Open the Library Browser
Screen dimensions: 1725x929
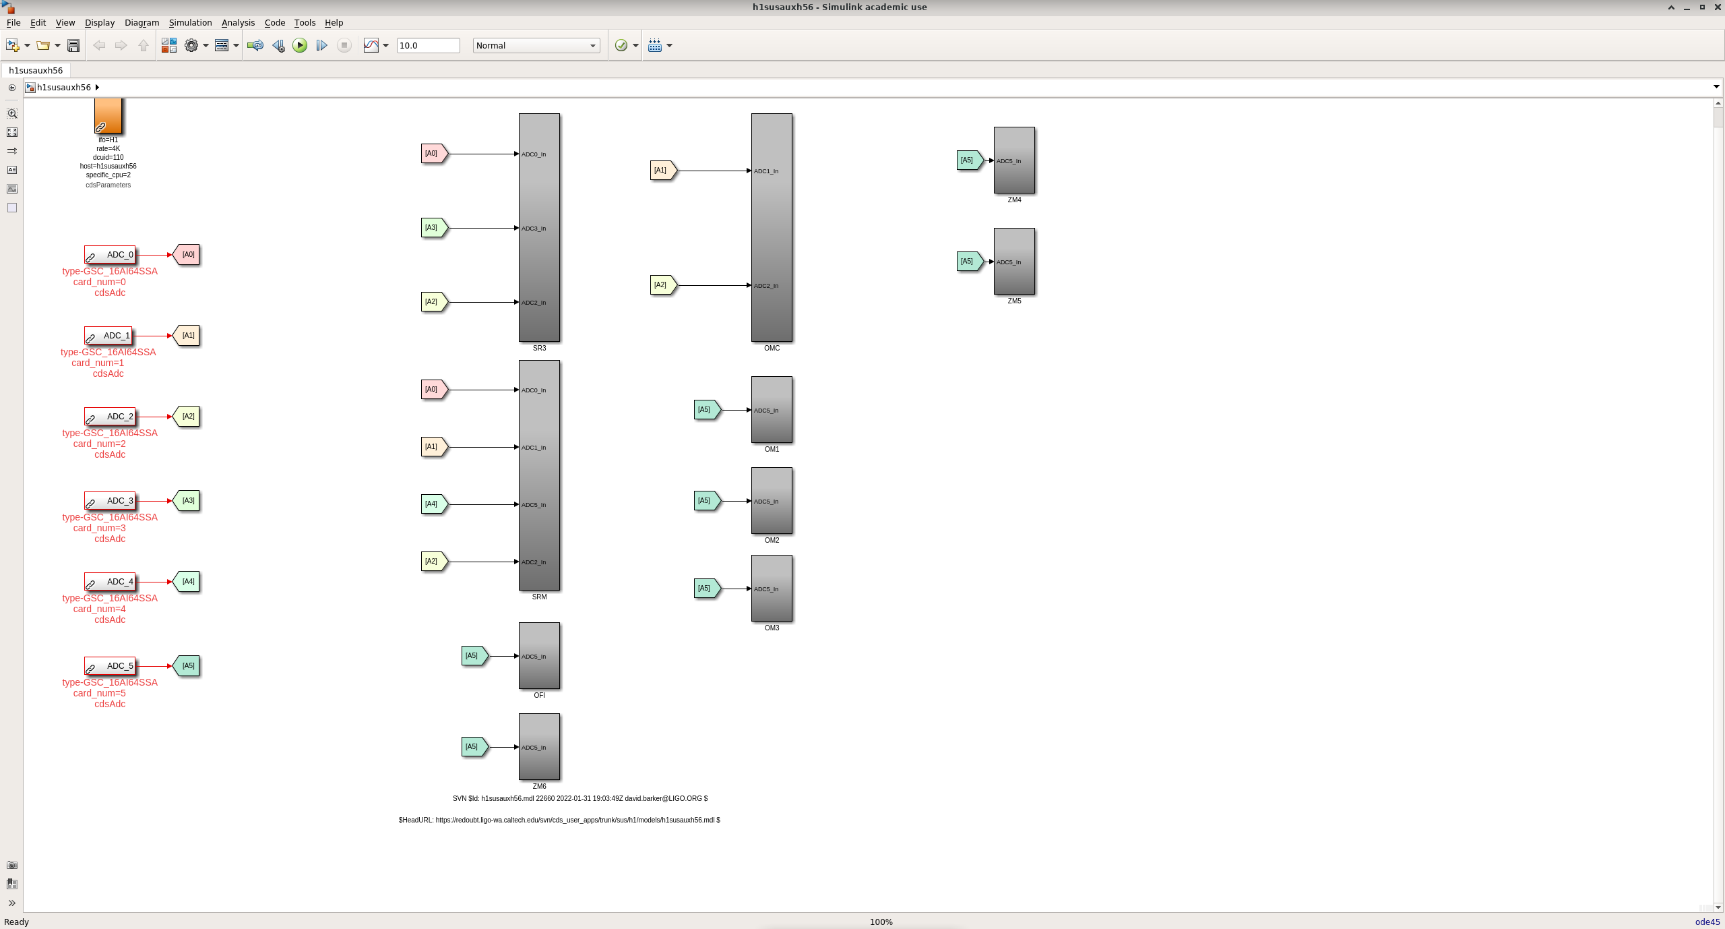[x=168, y=45]
